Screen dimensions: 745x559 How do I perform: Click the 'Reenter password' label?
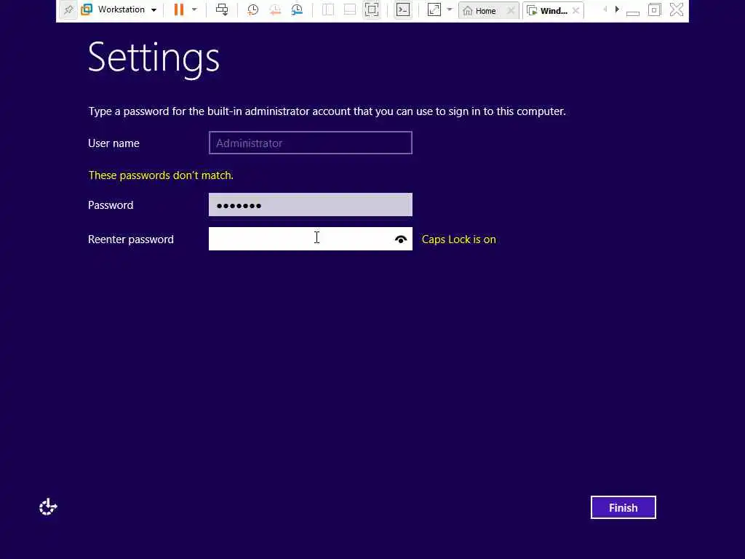coord(131,239)
